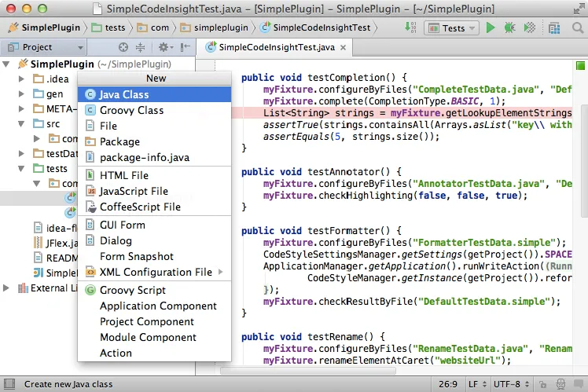Click the Debug bug icon

coord(509,27)
